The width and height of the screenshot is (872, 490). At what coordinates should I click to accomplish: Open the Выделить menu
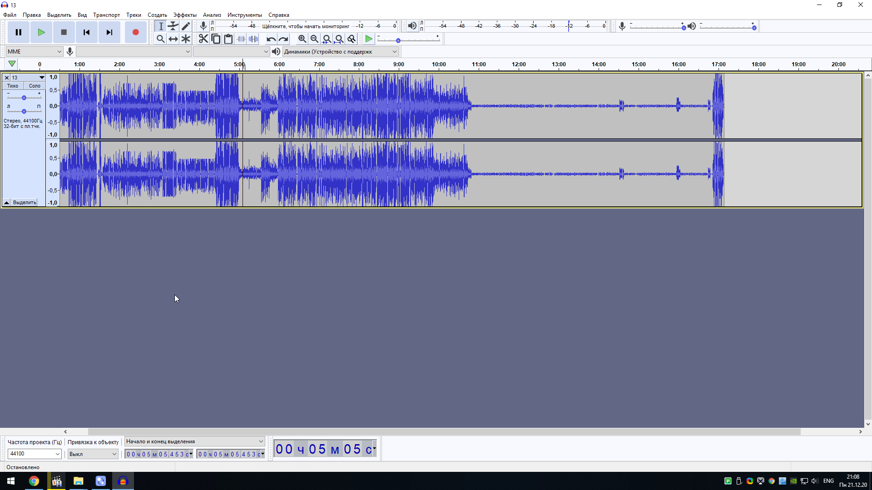59,15
